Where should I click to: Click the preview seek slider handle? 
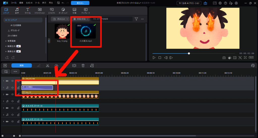coord(189,53)
